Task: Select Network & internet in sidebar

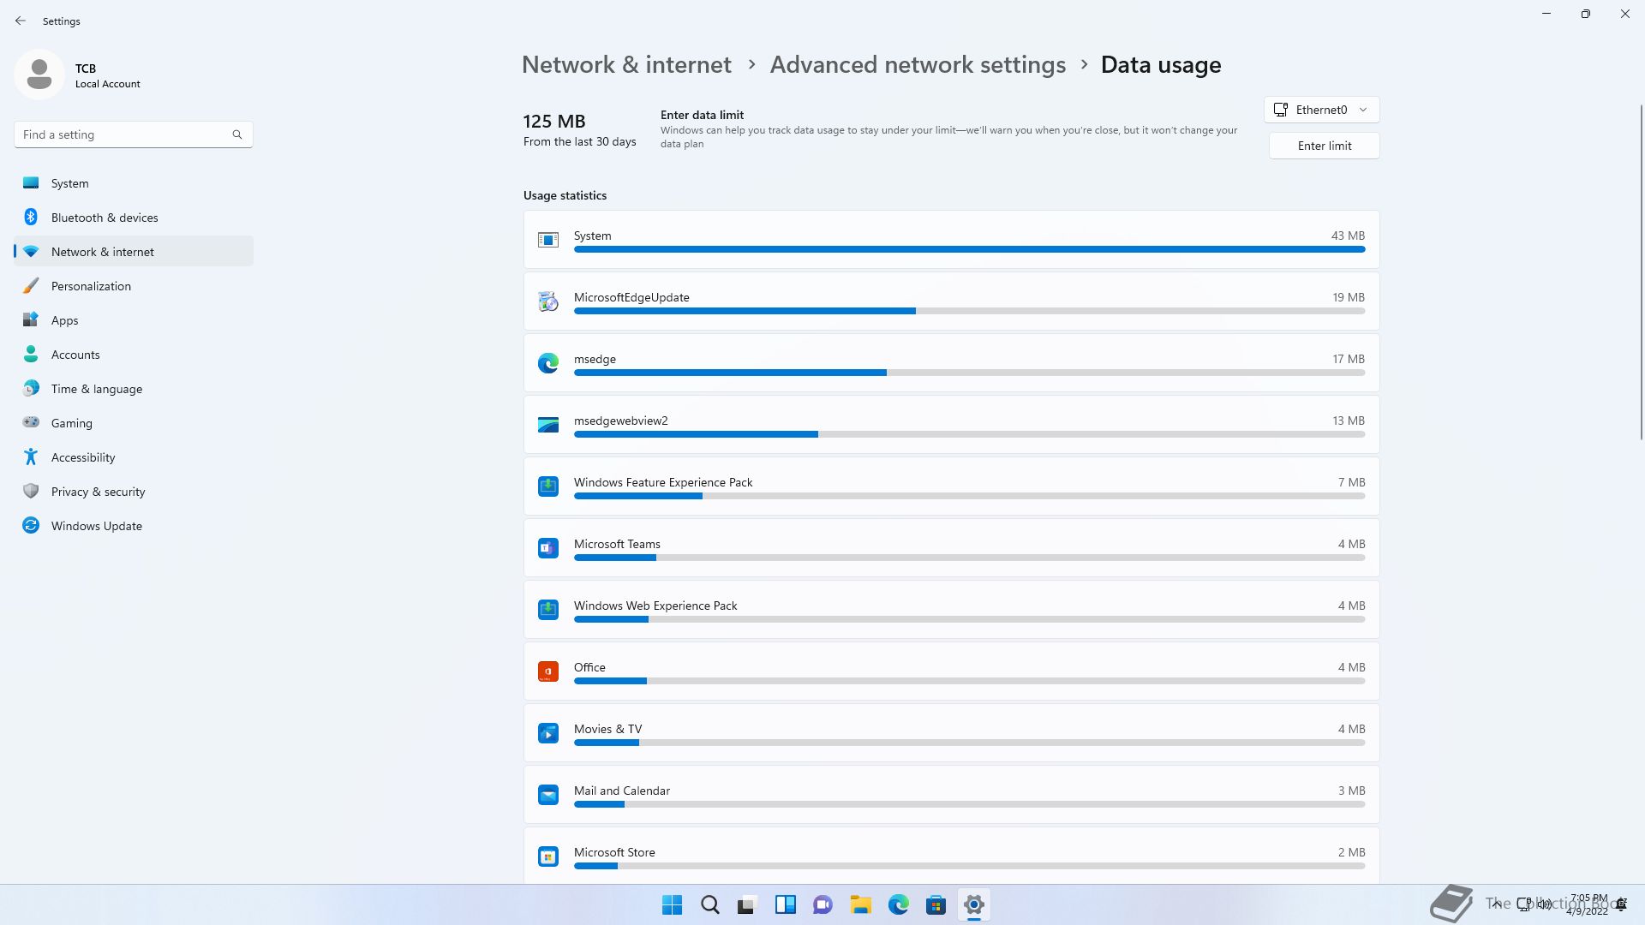Action: (134, 252)
